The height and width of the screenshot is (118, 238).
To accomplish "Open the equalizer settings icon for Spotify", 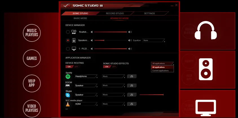I will pyautogui.click(x=132, y=76).
